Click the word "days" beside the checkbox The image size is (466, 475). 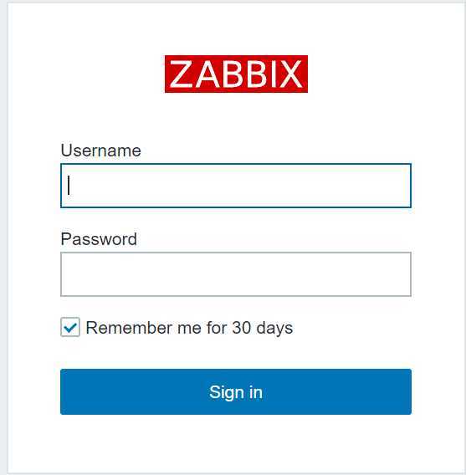274,328
